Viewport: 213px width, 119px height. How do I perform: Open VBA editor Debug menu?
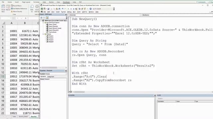69,12
